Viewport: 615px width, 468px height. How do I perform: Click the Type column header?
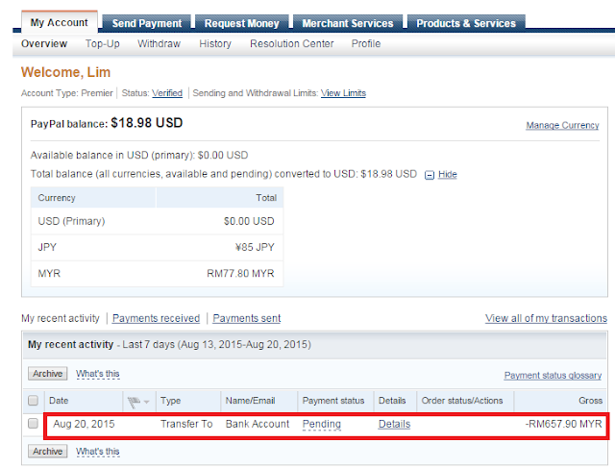(171, 401)
